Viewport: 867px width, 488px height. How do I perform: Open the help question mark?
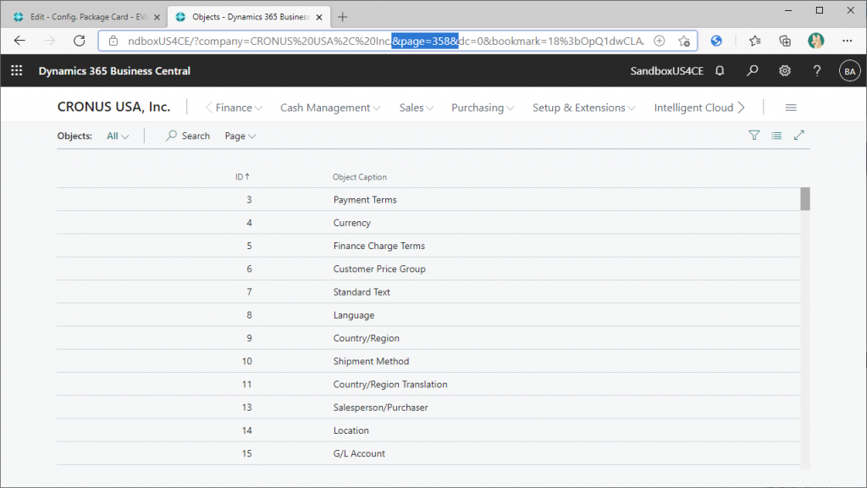pyautogui.click(x=817, y=71)
